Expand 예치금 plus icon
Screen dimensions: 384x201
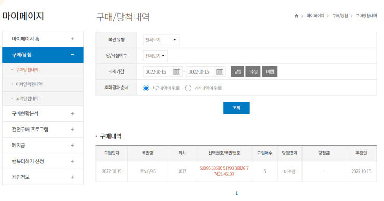tap(72, 145)
